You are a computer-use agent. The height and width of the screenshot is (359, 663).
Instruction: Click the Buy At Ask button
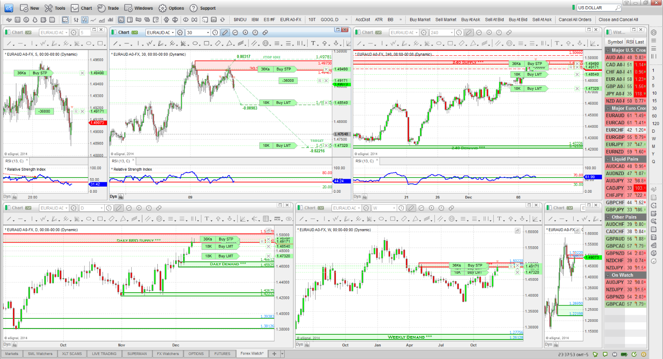tap(470, 19)
